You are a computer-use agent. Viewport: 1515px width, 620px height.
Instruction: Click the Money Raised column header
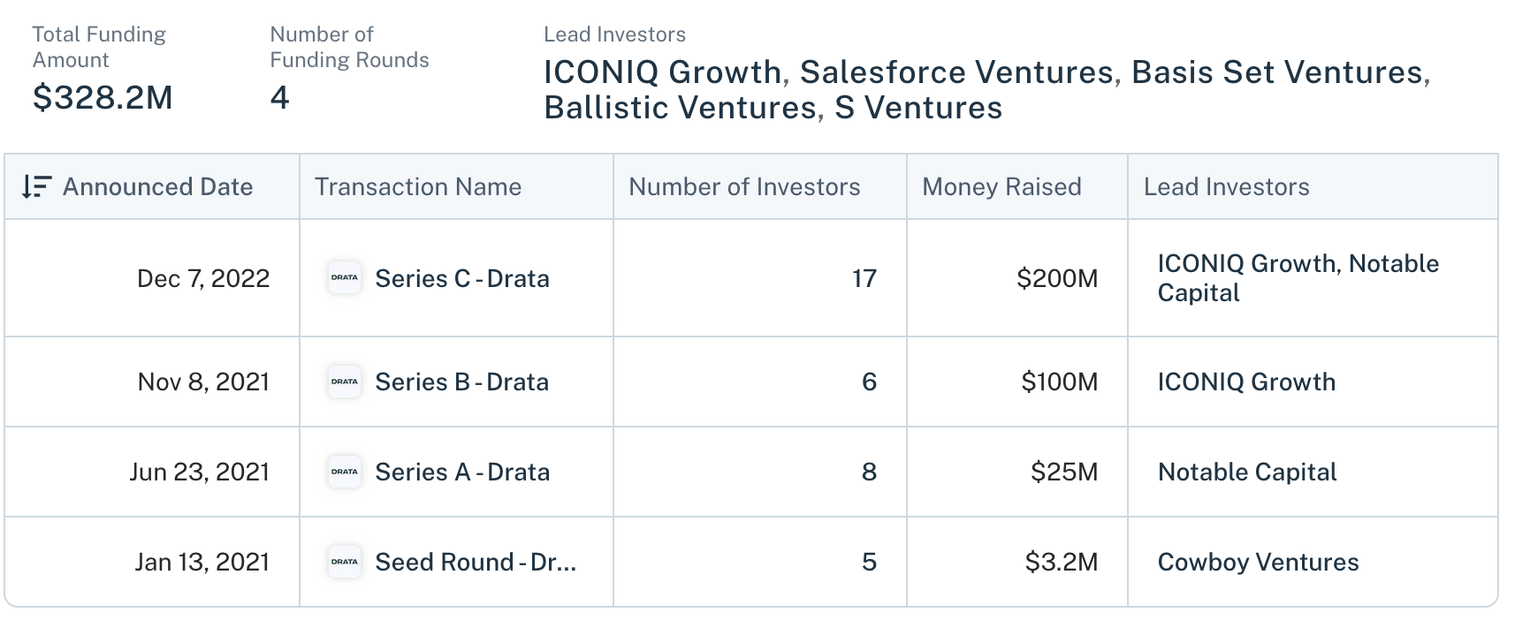click(x=1001, y=187)
